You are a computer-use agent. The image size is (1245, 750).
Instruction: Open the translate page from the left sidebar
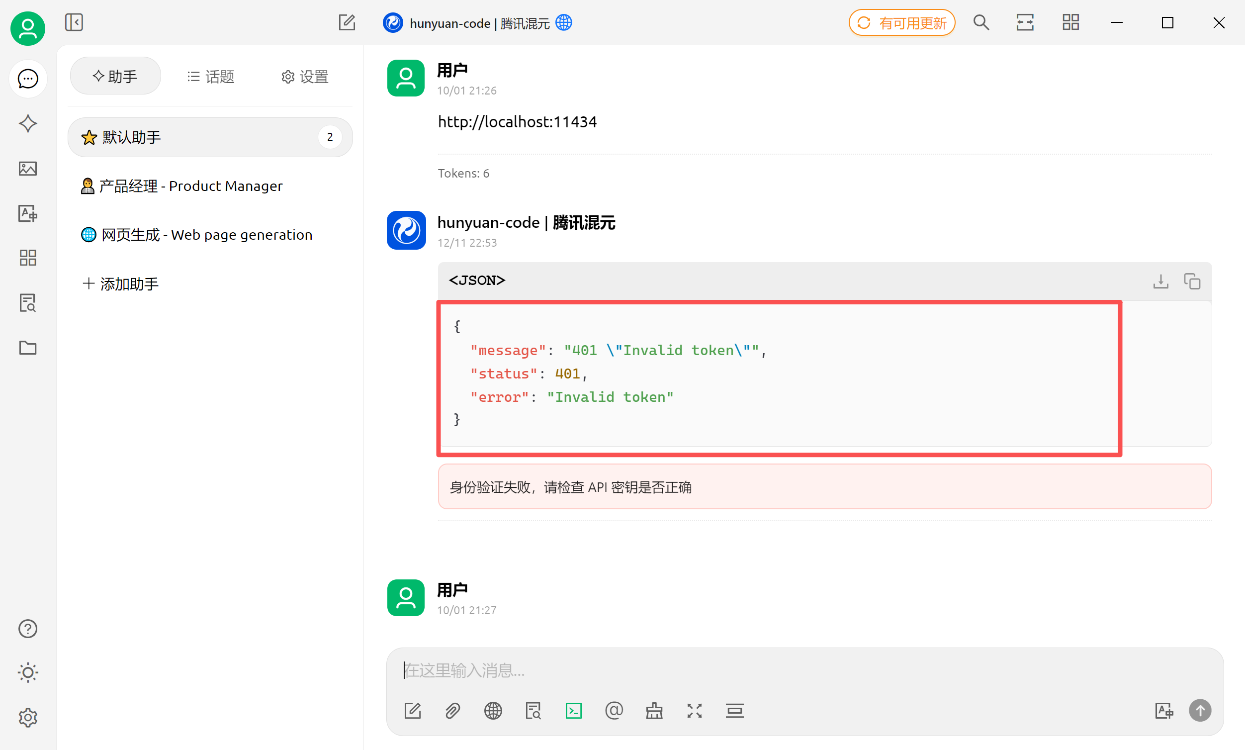(x=28, y=213)
